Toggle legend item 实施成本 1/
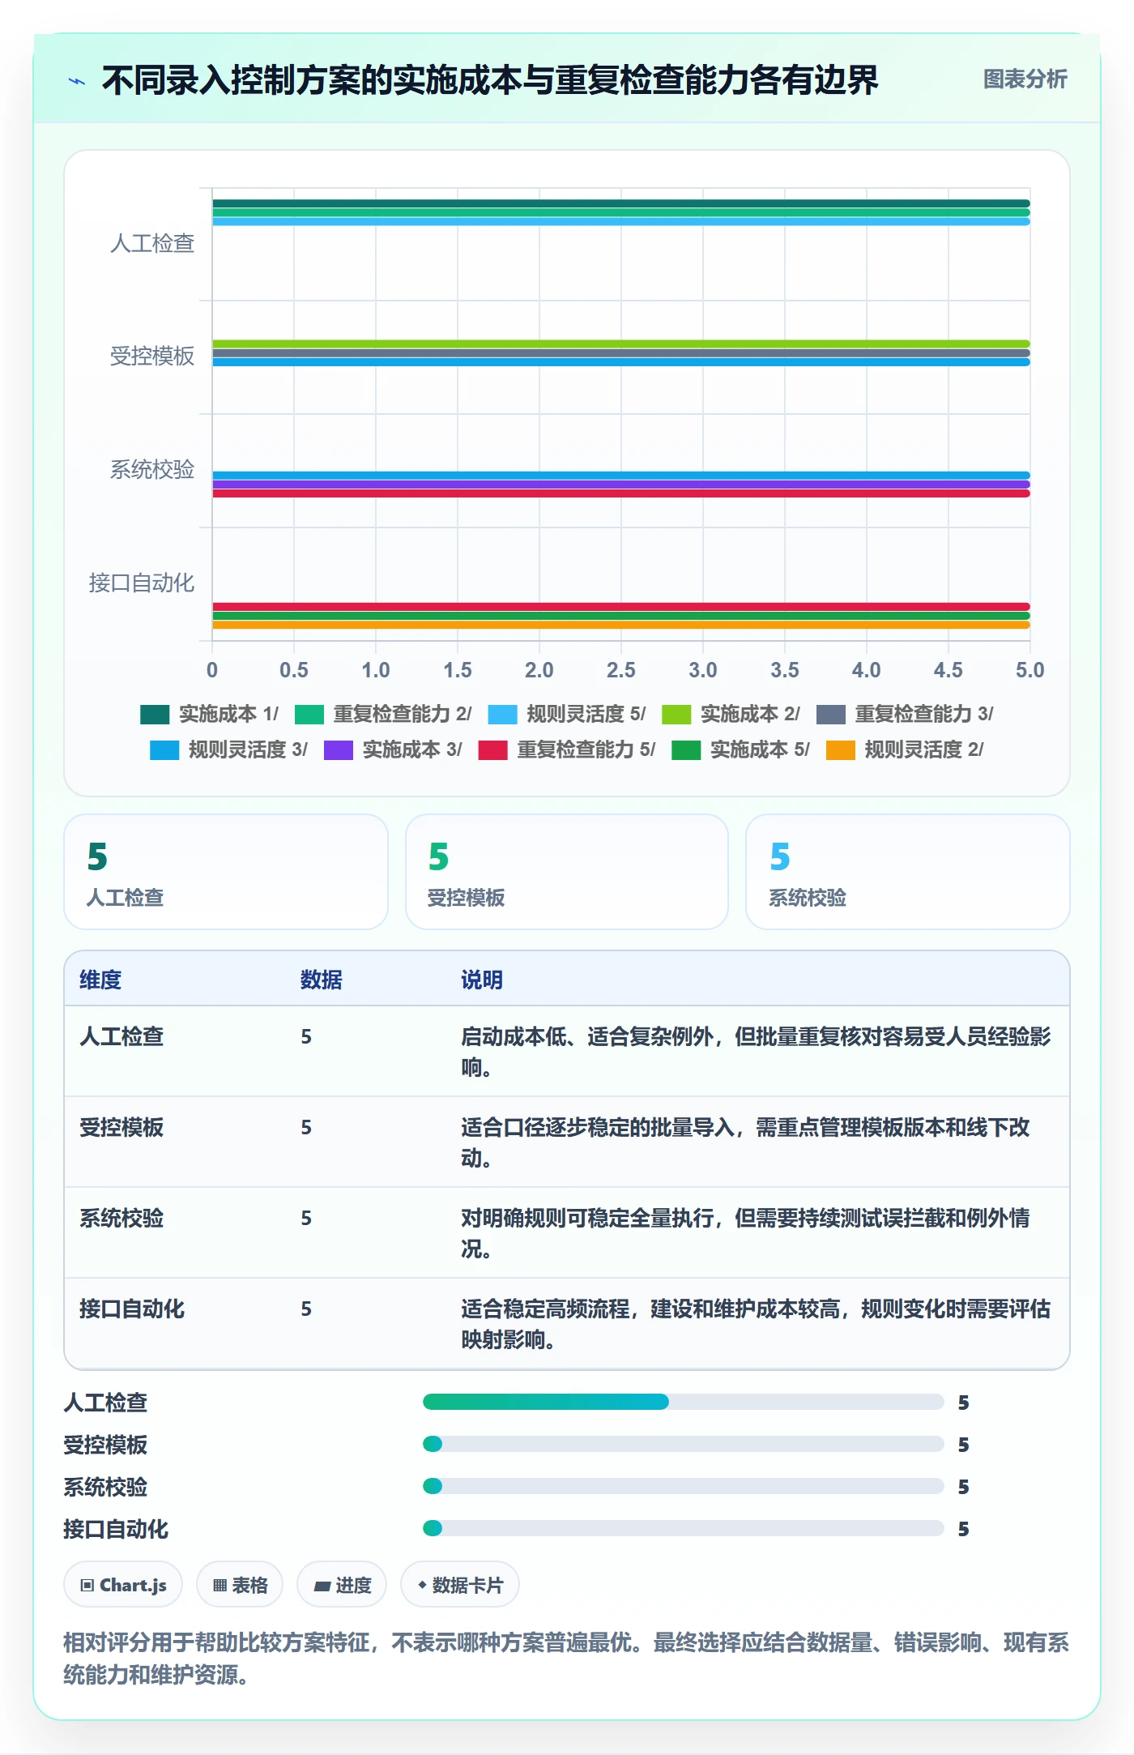 click(209, 714)
